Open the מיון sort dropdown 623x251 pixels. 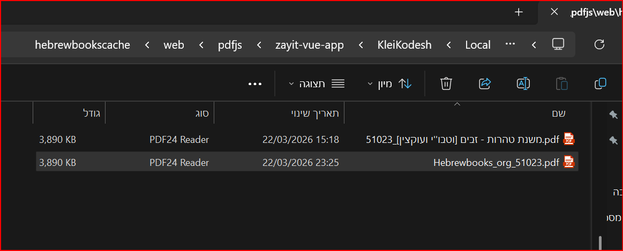click(389, 83)
